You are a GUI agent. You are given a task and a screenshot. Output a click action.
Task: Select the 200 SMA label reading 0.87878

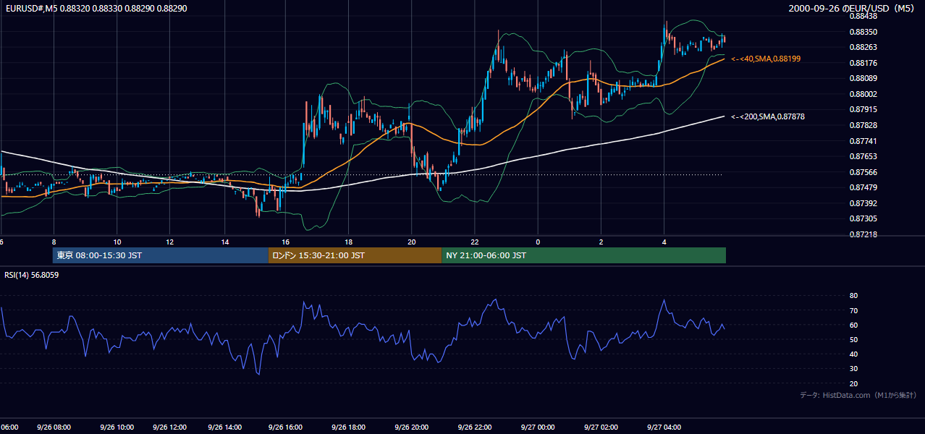768,116
